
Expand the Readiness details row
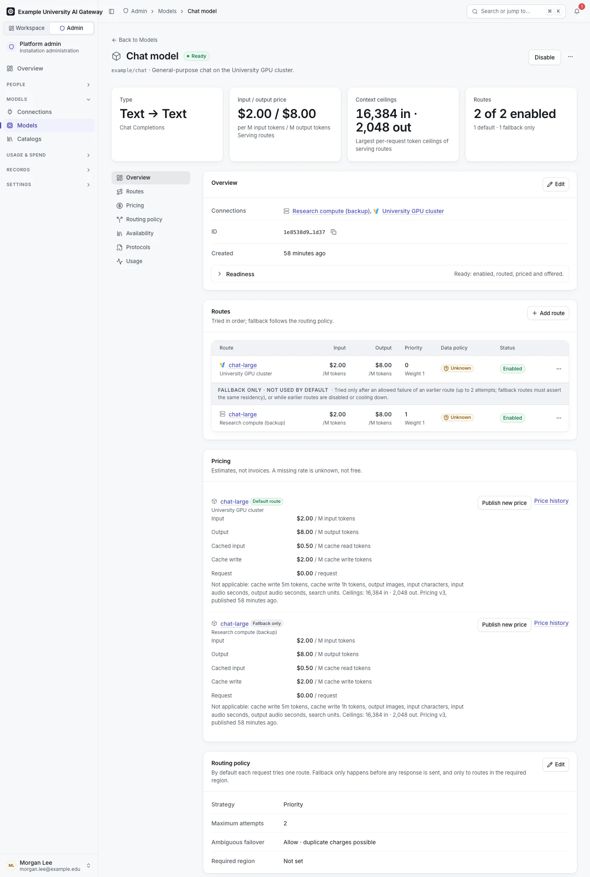click(x=390, y=274)
